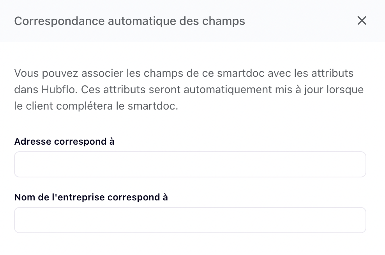Click the word "attributs" ending the first line

(x=332, y=73)
